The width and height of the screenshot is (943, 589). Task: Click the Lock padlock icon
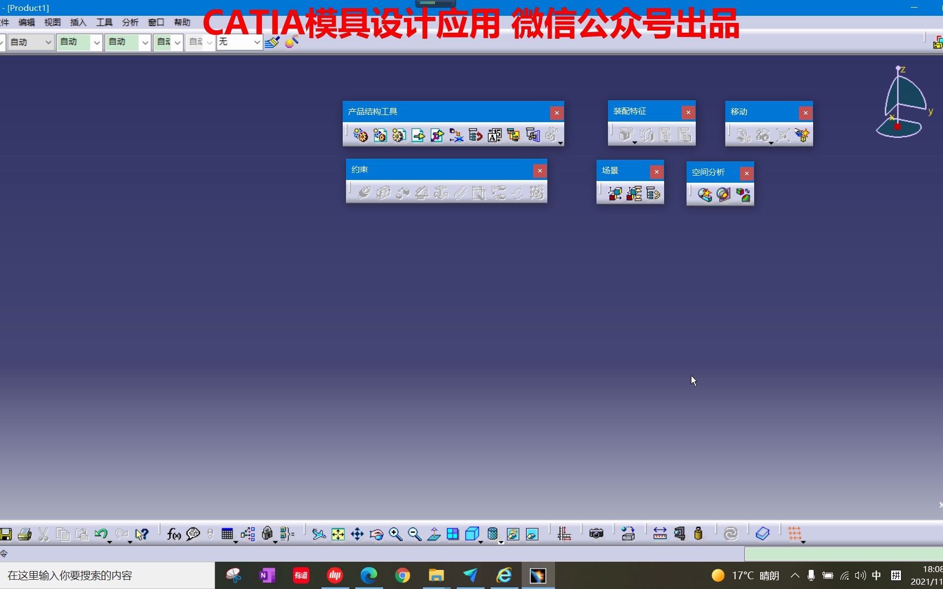pos(267,534)
